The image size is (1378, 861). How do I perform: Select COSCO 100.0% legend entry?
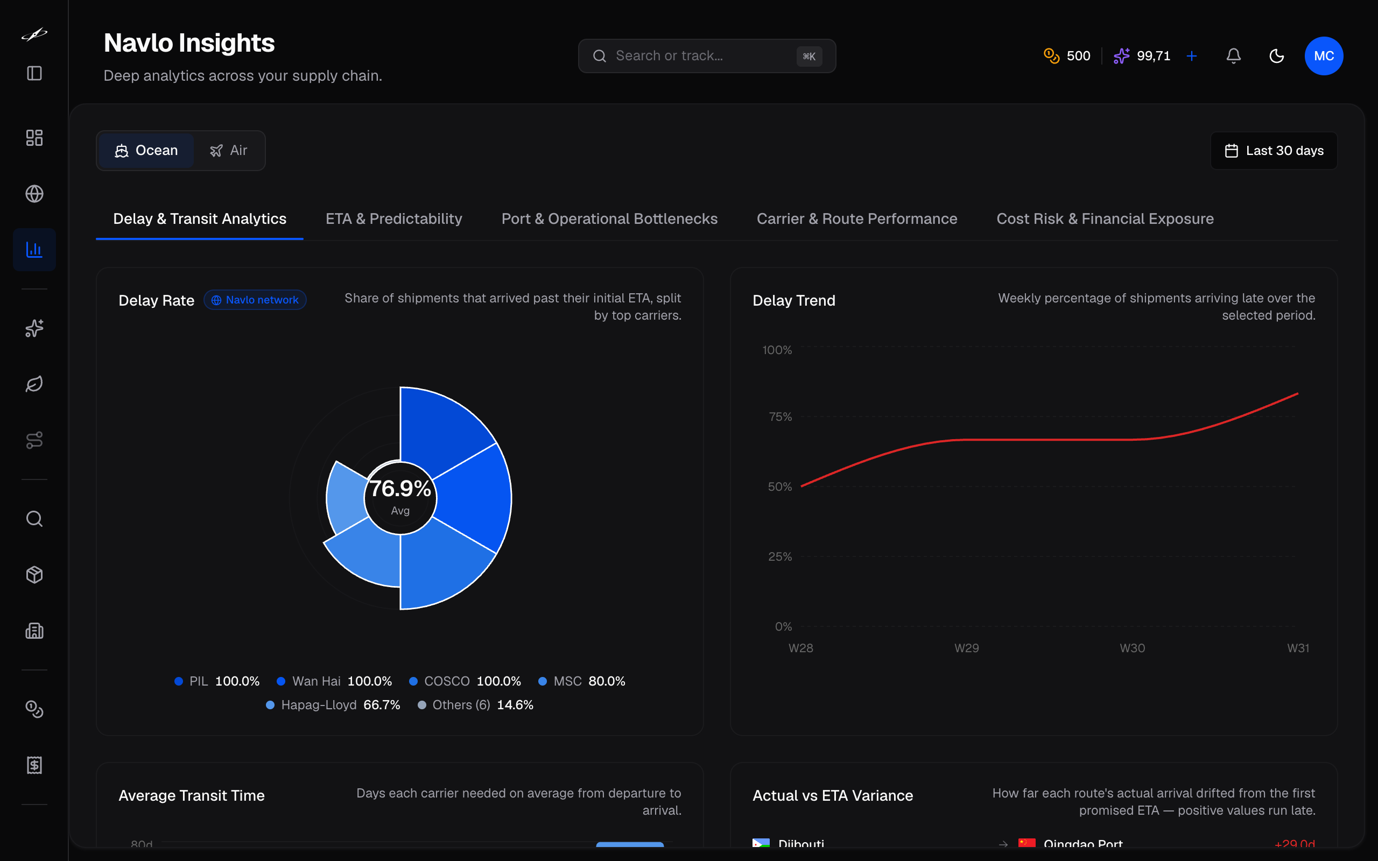465,681
